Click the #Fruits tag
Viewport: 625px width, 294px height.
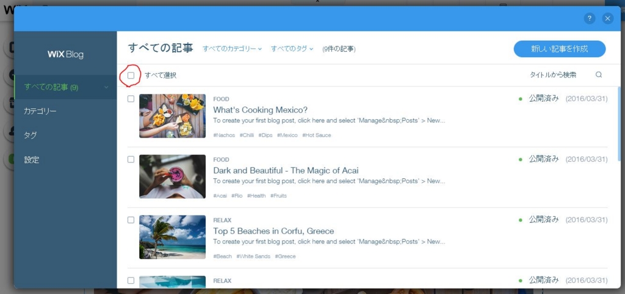(278, 196)
